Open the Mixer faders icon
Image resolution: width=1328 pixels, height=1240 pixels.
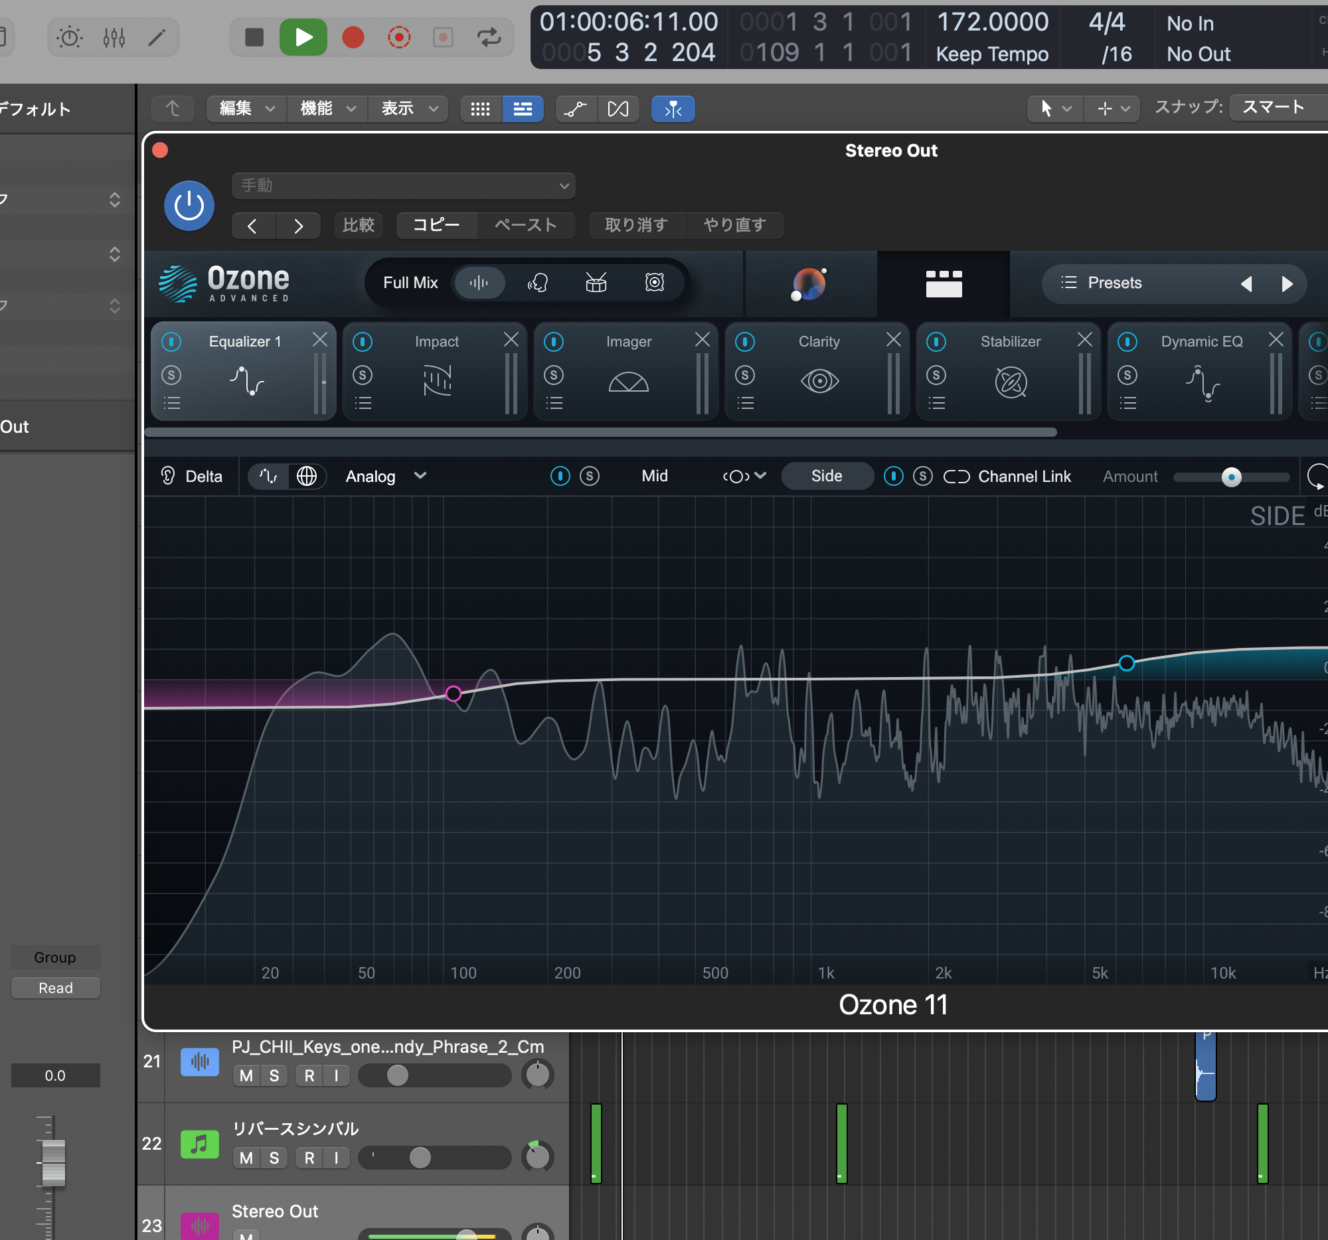pos(114,37)
